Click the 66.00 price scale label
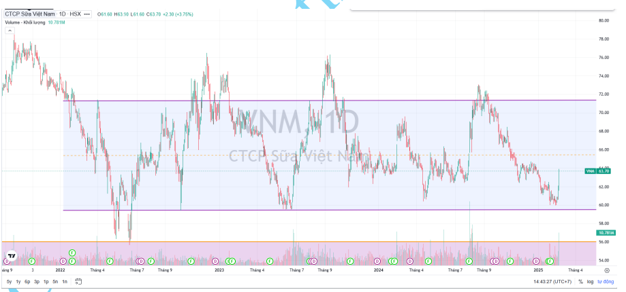This screenshot has width=626, height=292. (x=604, y=150)
